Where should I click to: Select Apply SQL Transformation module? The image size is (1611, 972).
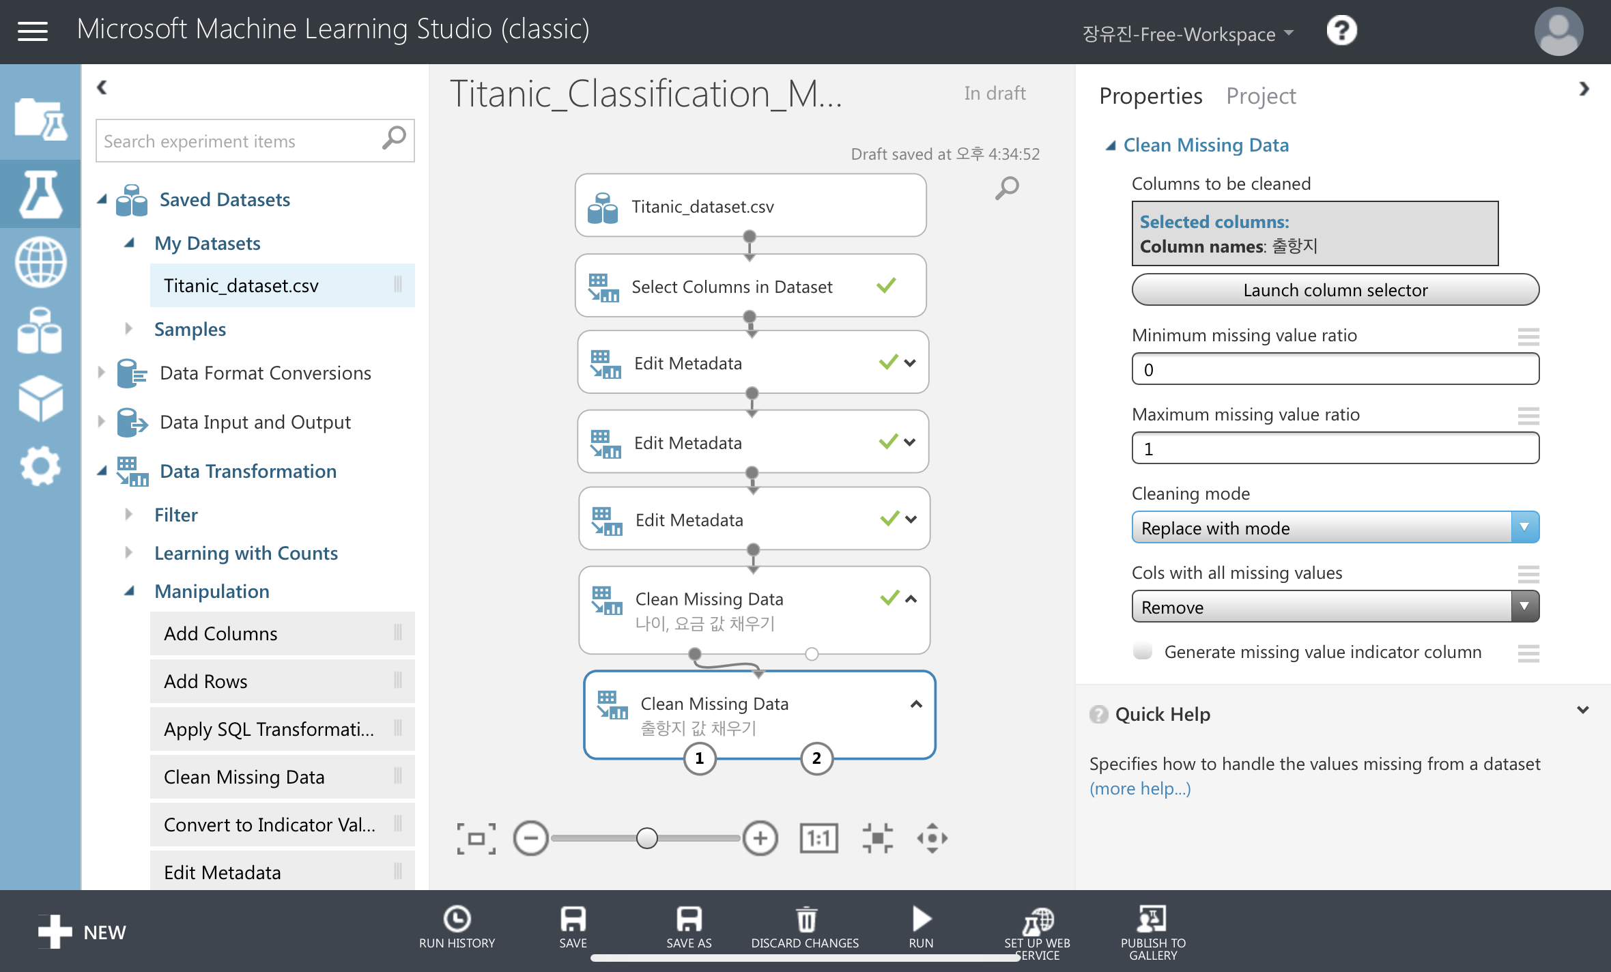click(x=282, y=729)
